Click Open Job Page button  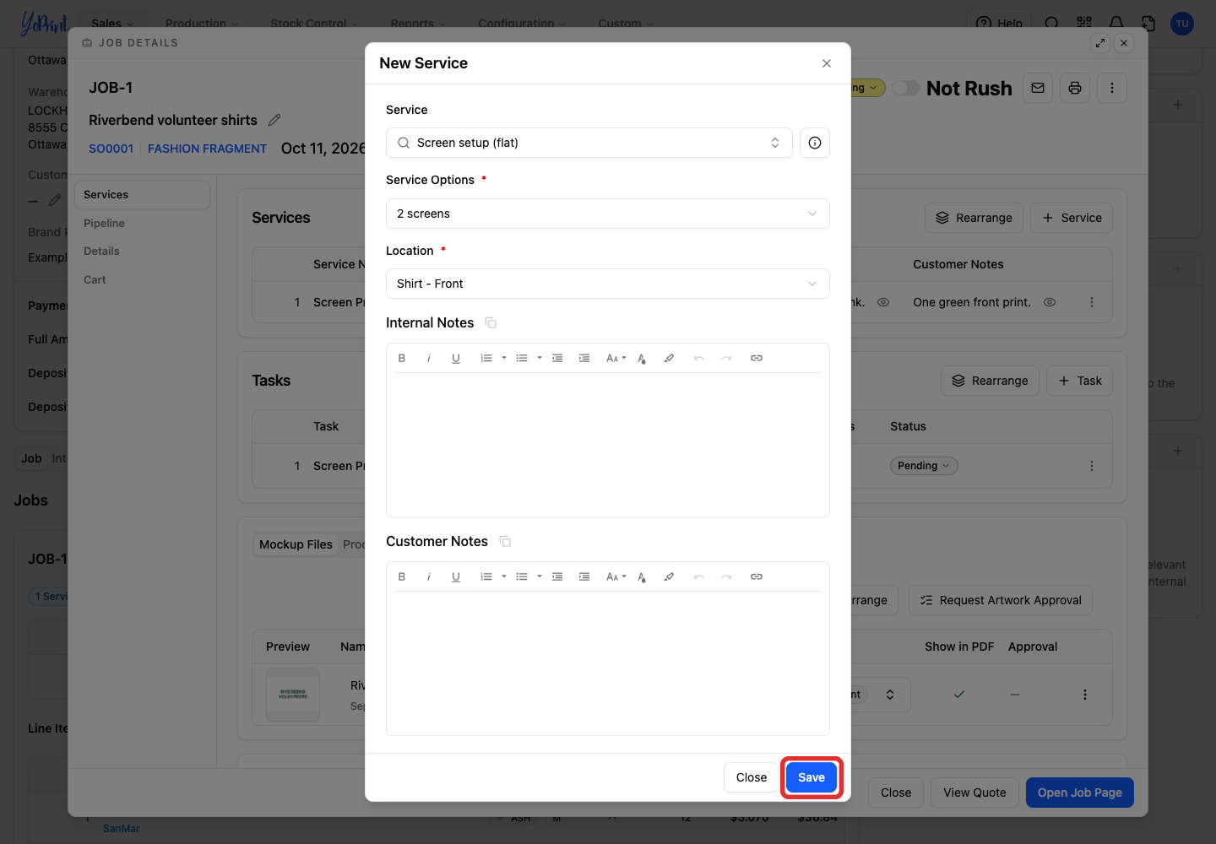1080,793
